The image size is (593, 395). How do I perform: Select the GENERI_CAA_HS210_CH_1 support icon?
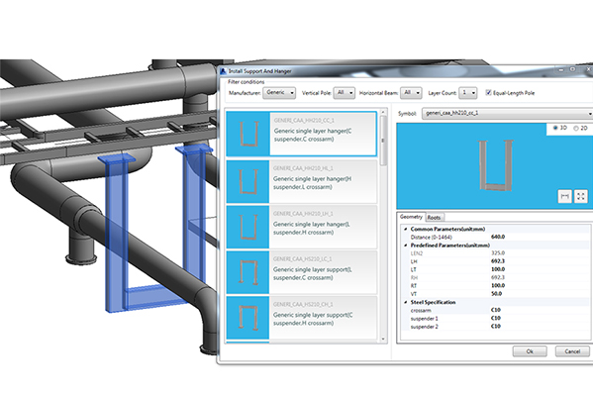247,318
